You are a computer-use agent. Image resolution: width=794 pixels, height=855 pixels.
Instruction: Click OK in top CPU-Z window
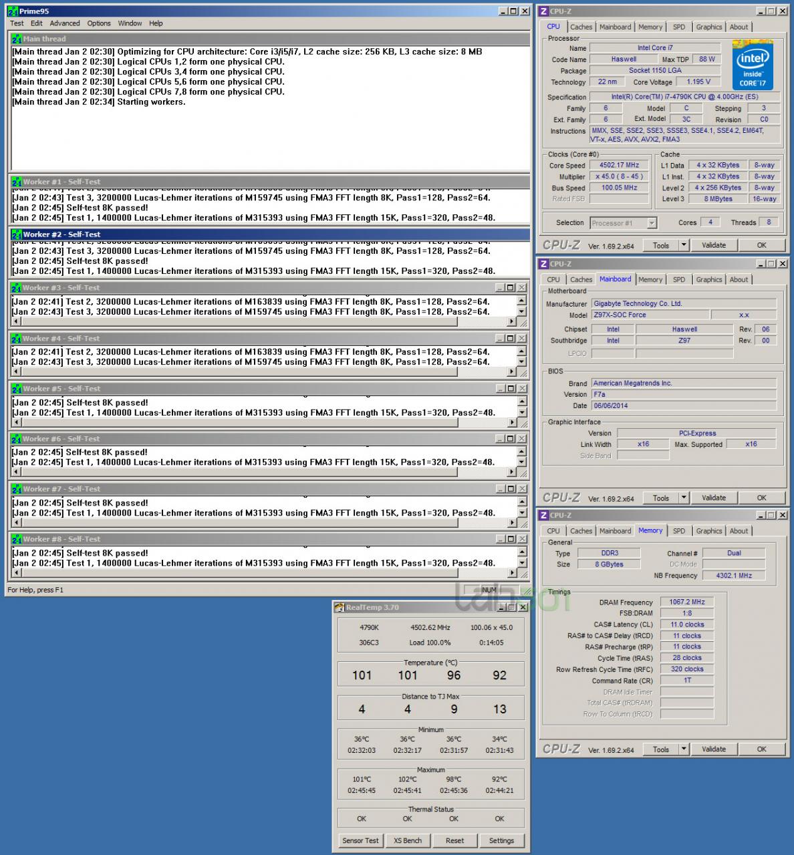pos(761,245)
